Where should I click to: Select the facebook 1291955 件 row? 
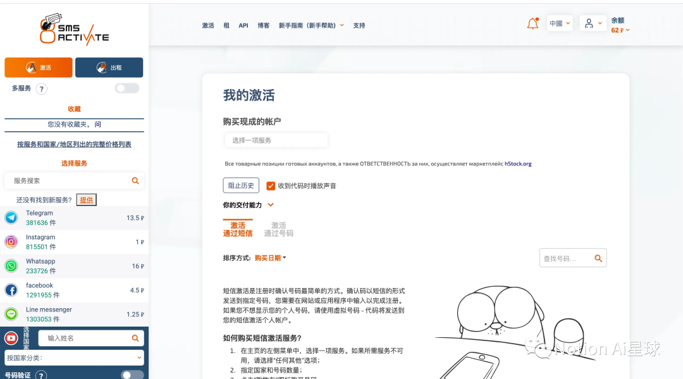point(74,290)
